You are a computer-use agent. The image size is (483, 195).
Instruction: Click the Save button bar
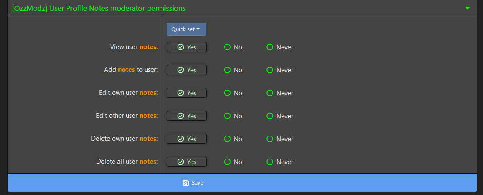[305, 183]
